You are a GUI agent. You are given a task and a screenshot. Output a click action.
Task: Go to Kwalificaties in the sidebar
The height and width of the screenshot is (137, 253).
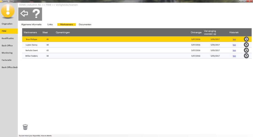pyautogui.click(x=8, y=38)
